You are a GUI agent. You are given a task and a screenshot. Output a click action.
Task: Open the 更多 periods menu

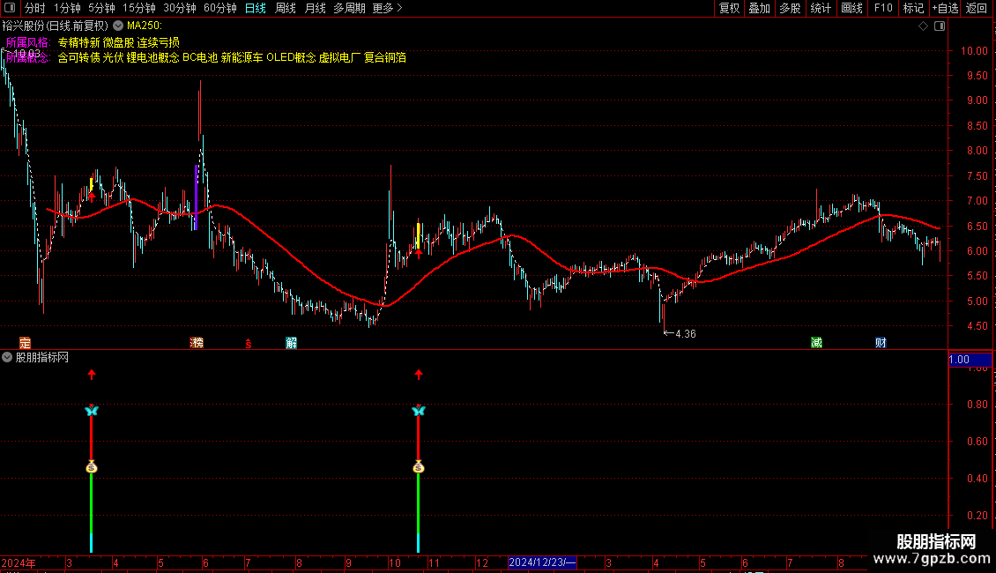(387, 8)
